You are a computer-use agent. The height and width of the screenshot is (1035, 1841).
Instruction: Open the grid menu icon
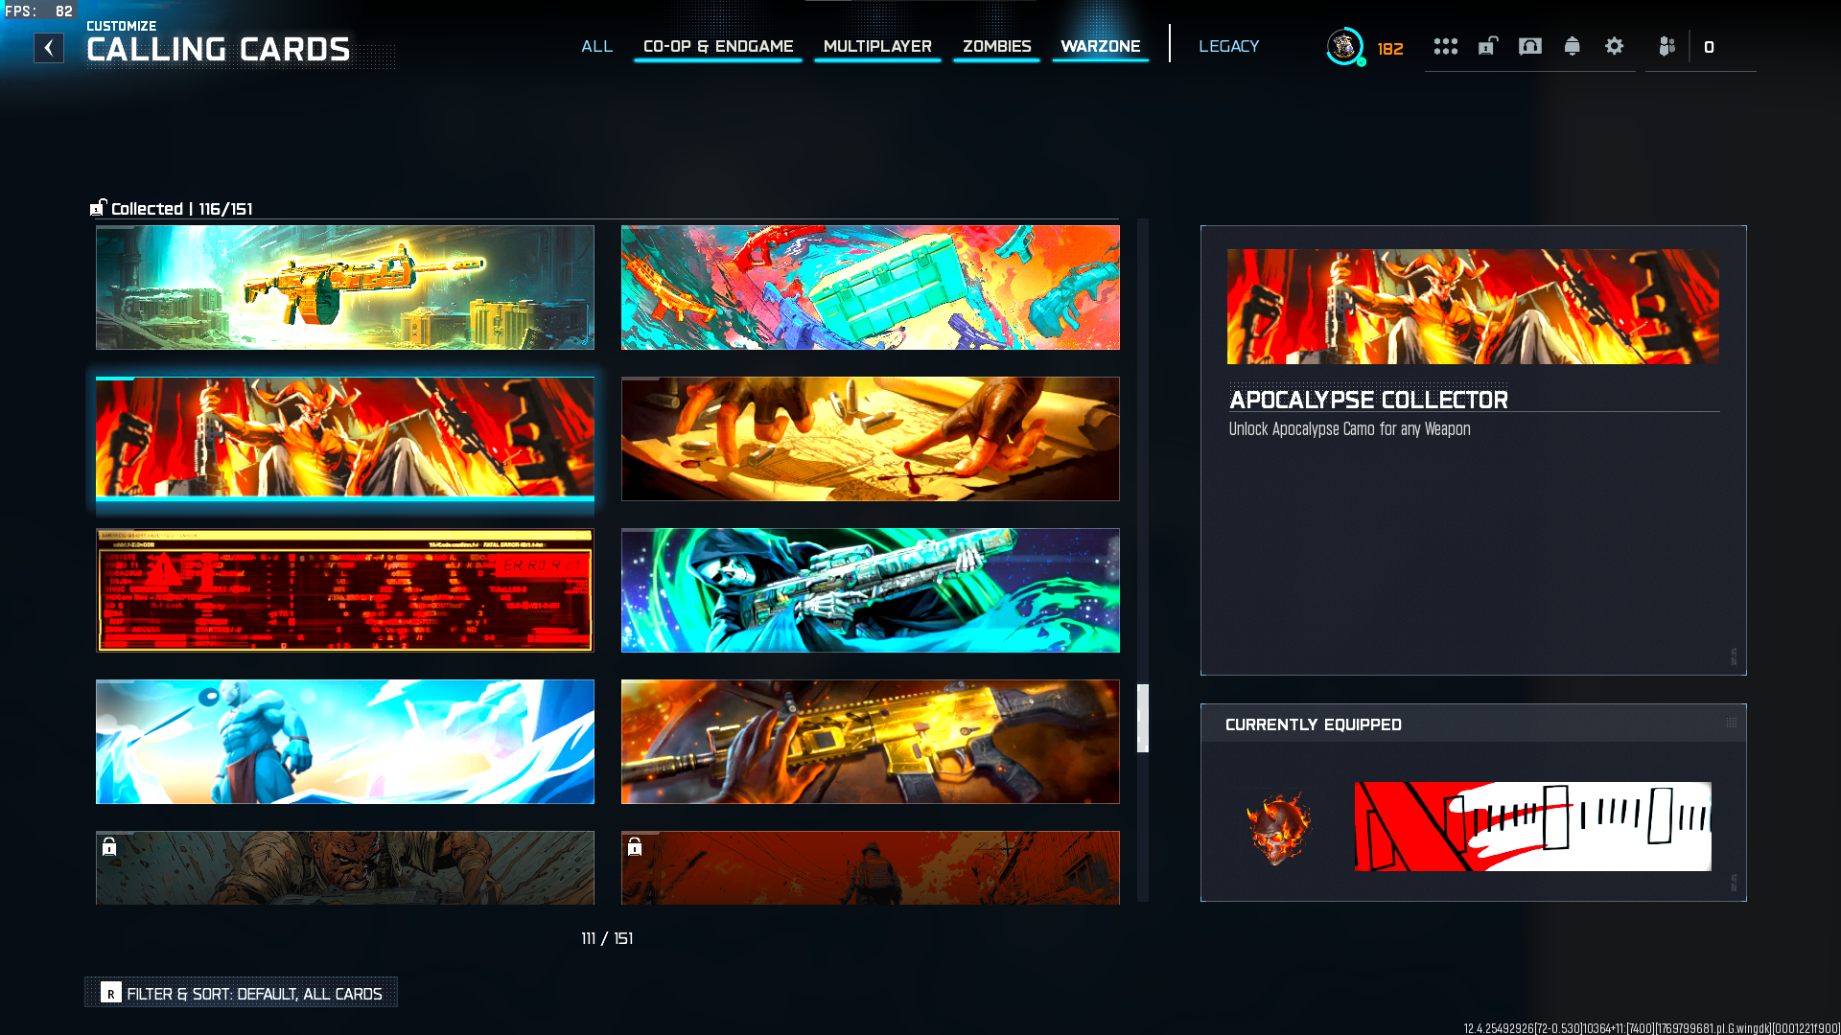(1445, 46)
